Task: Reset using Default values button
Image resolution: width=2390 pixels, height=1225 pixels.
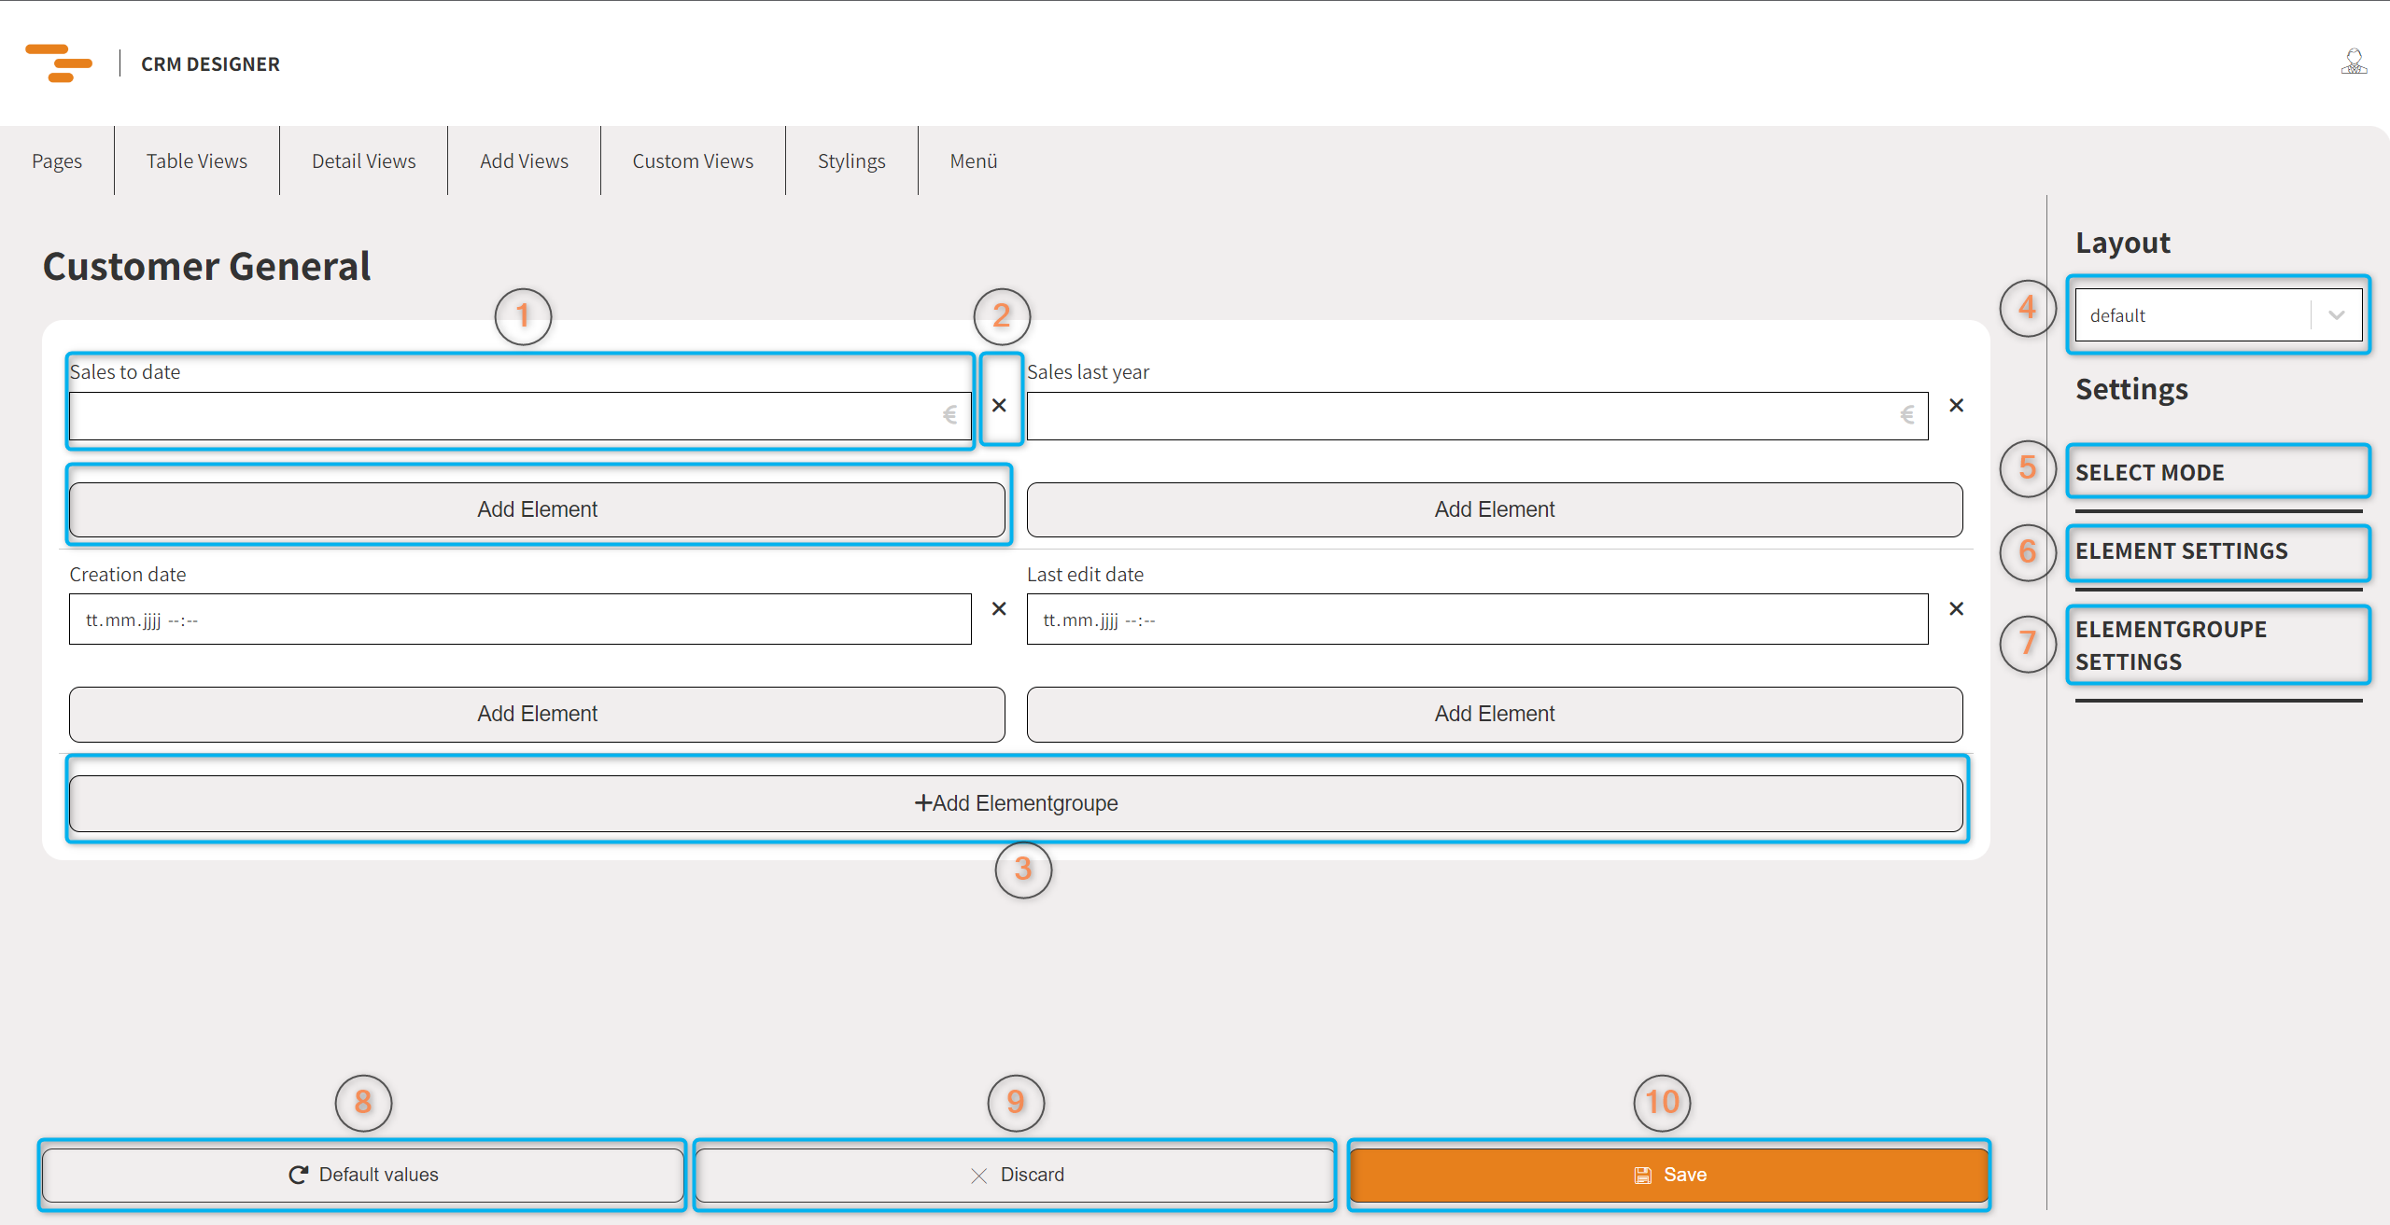Action: click(x=363, y=1175)
